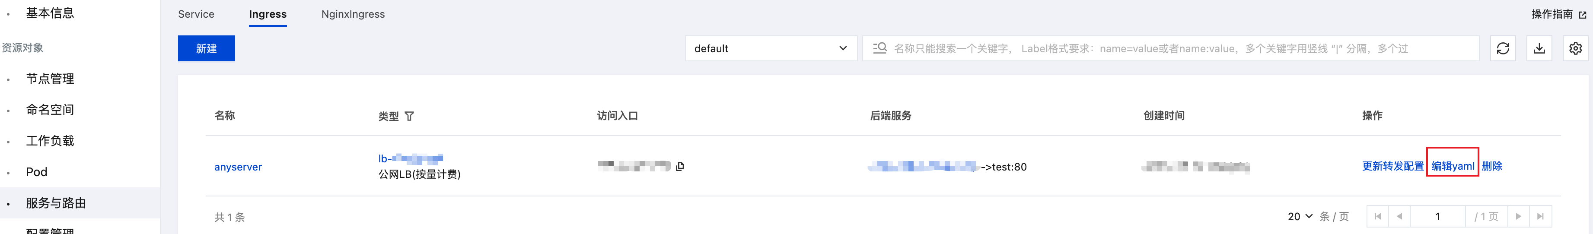
Task: Delete anyserver via the 删除 link
Action: [1491, 166]
